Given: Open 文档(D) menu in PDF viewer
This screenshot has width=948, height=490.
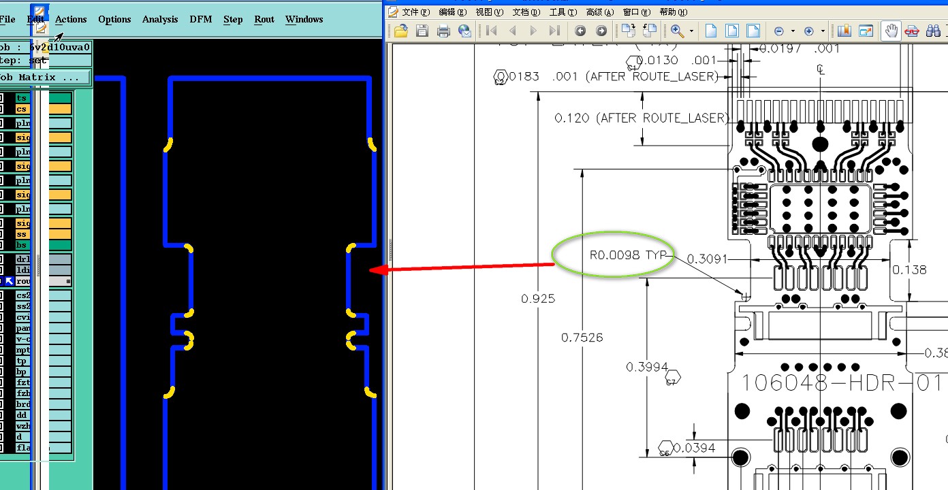Looking at the screenshot, I should click(526, 12).
